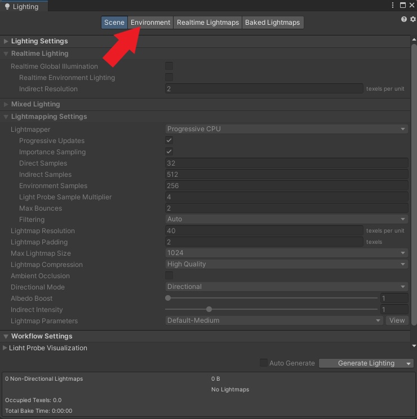This screenshot has width=417, height=419.
Task: Click the settings gear icon
Action: (x=412, y=19)
